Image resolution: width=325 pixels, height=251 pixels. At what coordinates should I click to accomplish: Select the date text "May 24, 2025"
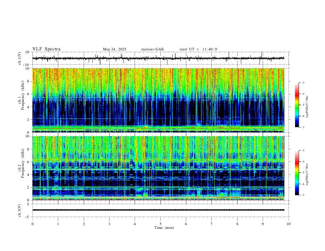(x=114, y=49)
